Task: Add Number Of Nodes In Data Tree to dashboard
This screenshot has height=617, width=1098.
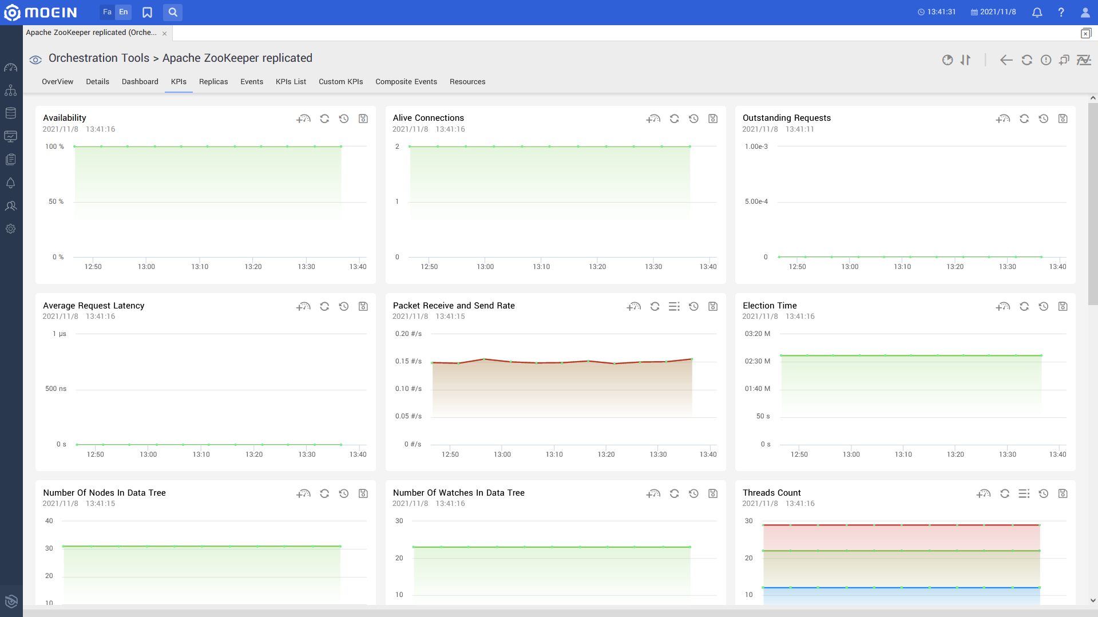Action: [x=303, y=493]
